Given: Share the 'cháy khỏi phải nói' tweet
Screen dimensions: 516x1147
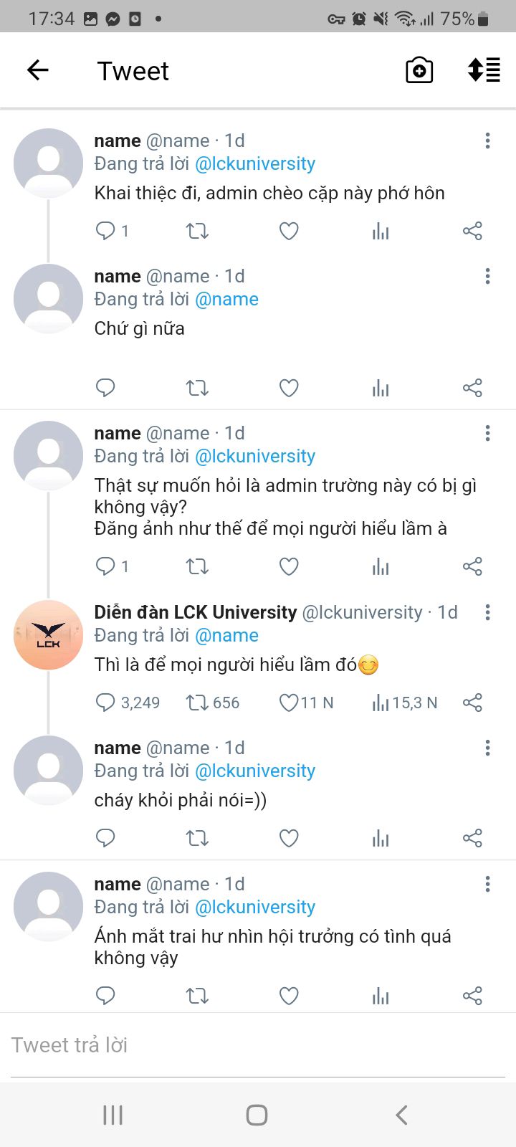Looking at the screenshot, I should 472,838.
